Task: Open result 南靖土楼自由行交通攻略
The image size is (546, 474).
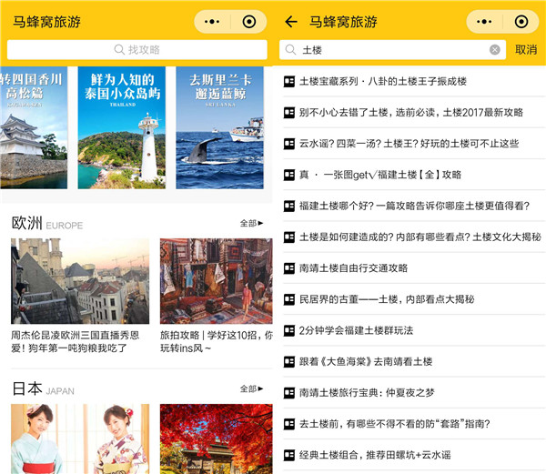Action: click(353, 267)
